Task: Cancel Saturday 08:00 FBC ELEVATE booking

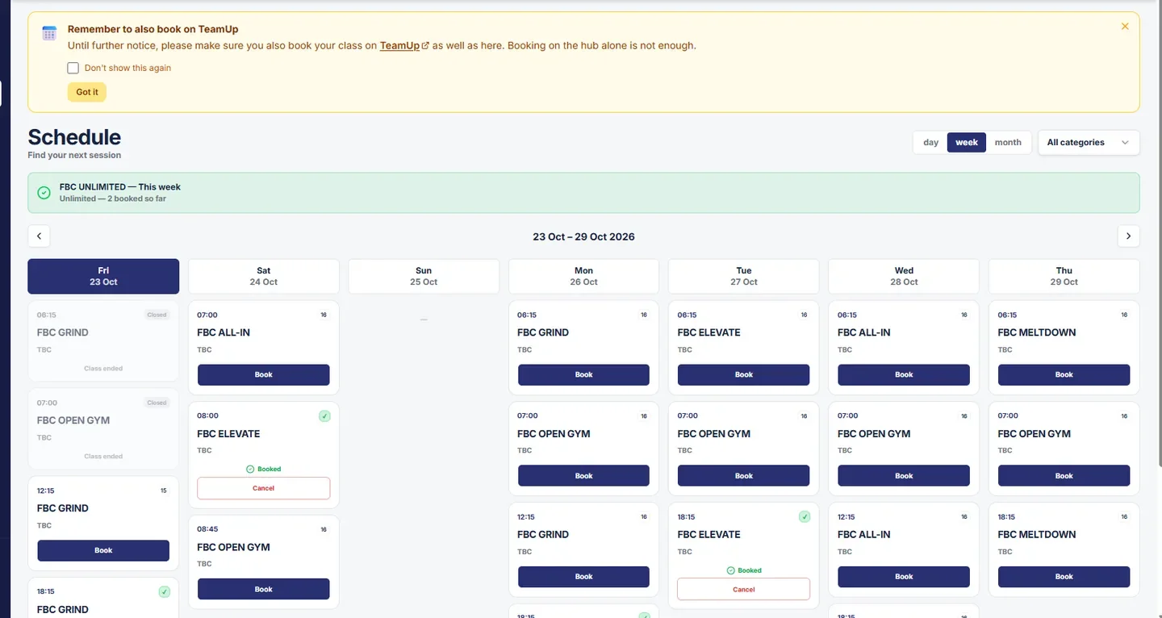Action: tap(264, 488)
